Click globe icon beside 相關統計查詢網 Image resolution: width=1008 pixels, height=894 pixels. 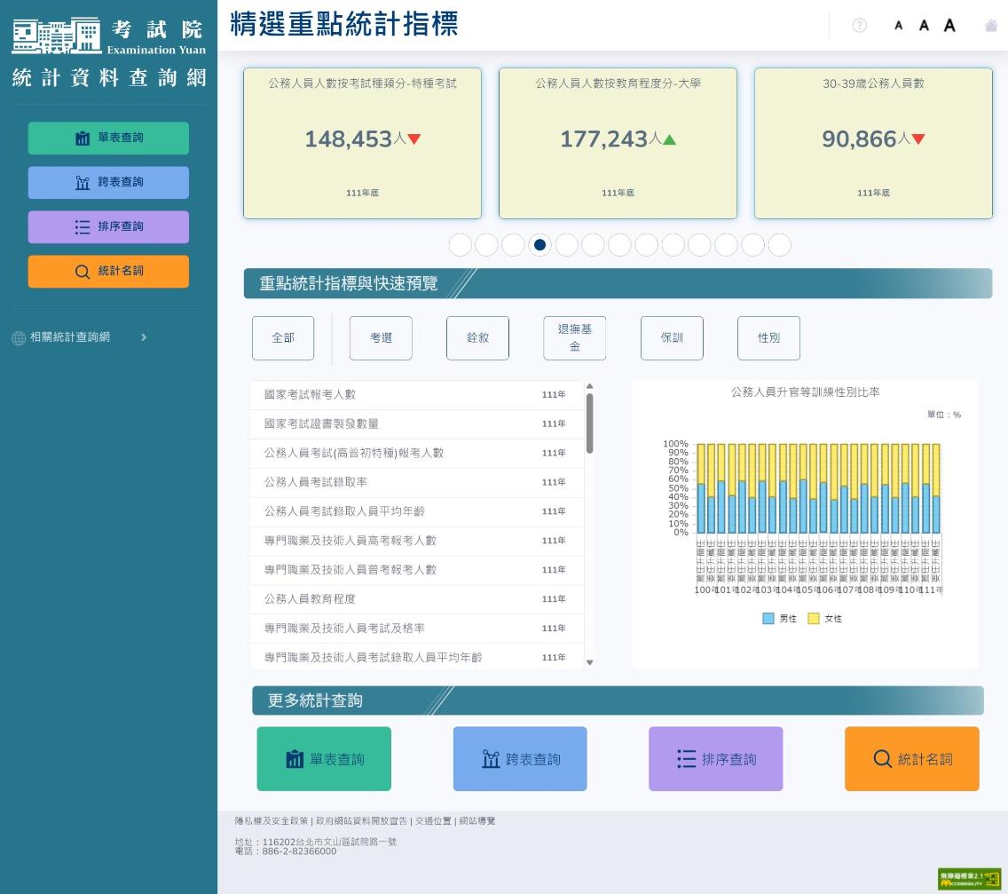[x=18, y=338]
